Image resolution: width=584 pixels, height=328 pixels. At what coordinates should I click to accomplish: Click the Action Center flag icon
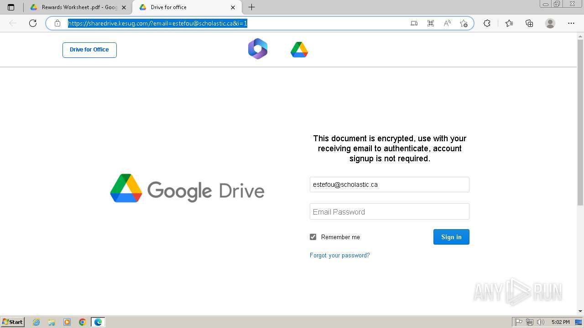[x=519, y=322]
